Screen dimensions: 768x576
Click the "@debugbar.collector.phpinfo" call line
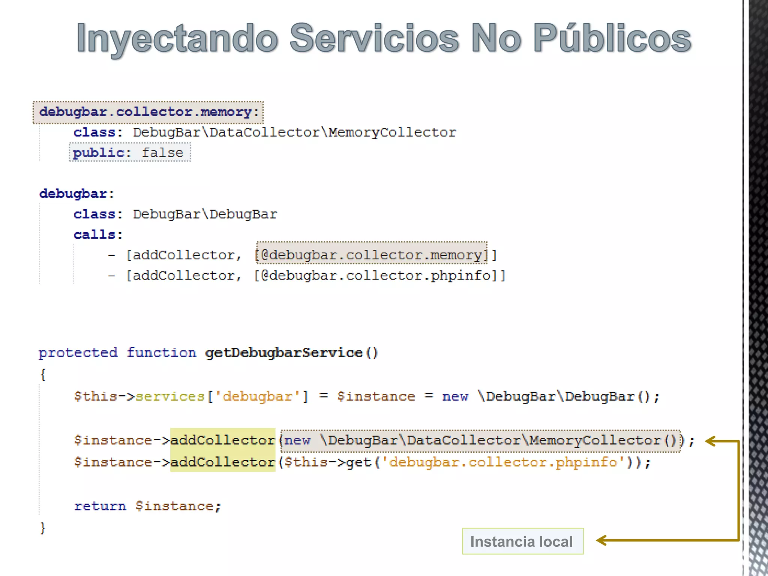(x=306, y=276)
